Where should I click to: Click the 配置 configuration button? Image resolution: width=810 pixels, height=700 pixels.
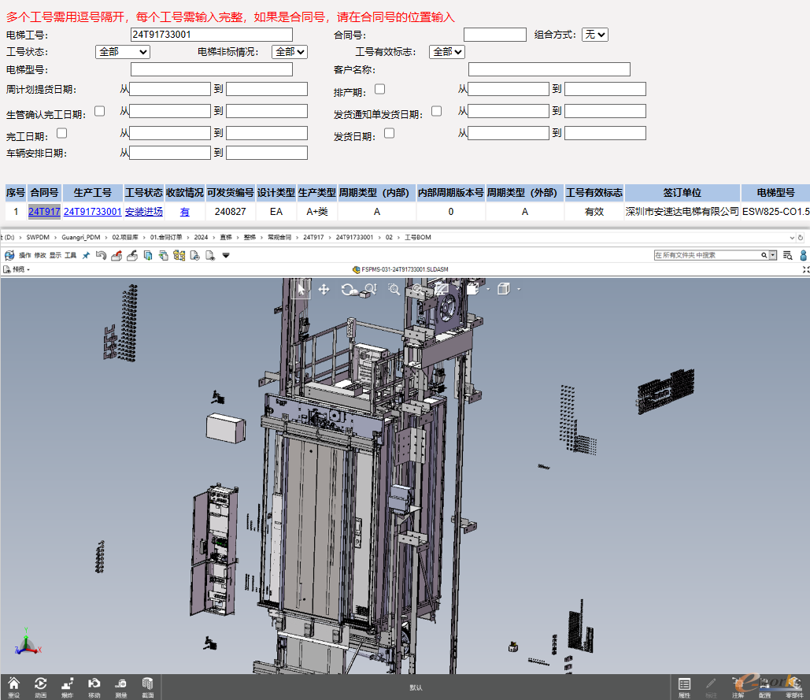click(x=765, y=687)
